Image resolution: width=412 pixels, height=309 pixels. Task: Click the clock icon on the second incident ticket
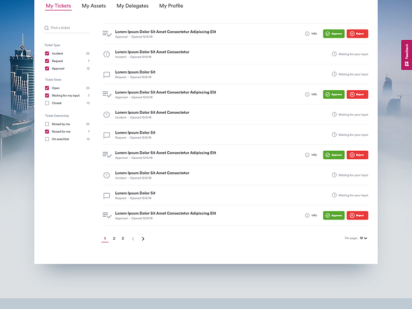pos(334,115)
